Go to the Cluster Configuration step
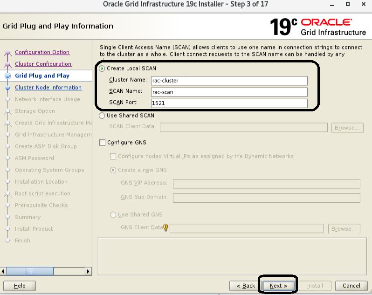Screen dimensions: 372x295 43,64
